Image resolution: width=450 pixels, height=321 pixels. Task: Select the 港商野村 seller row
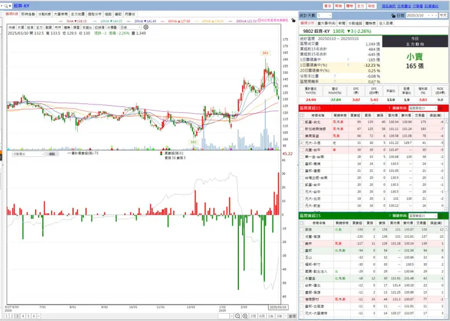(x=372, y=299)
